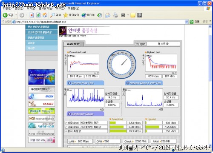Open the first menu in the menu bar

7,8
